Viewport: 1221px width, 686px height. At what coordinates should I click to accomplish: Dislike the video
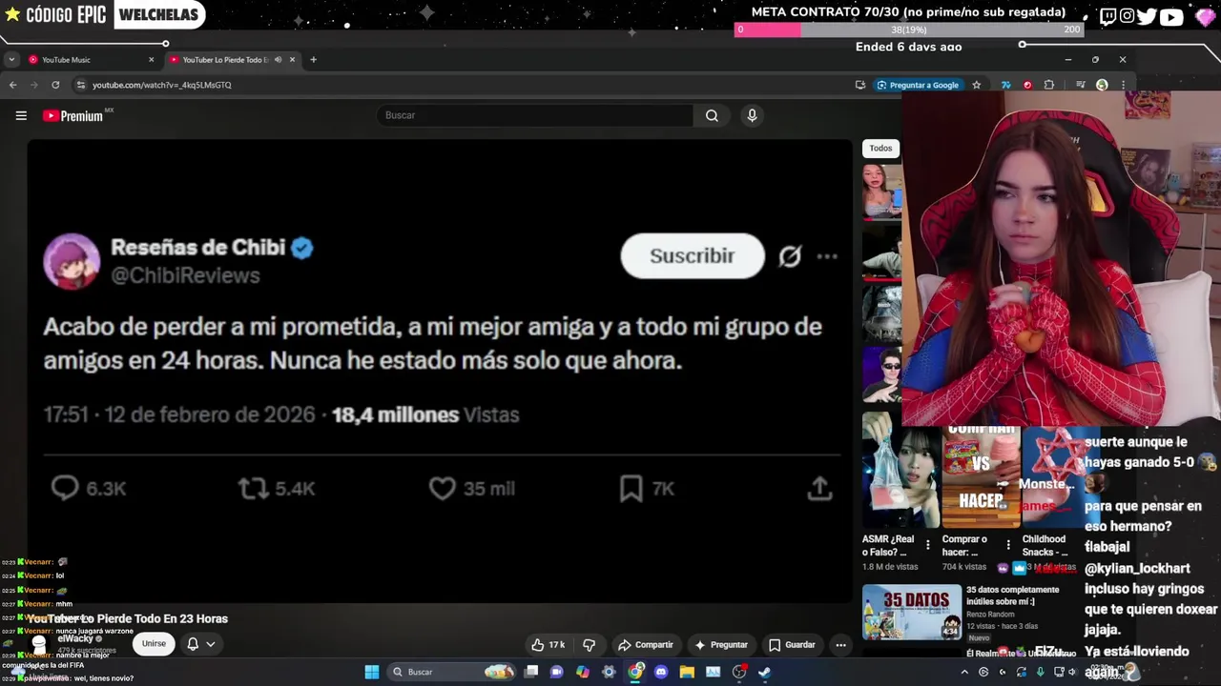[x=589, y=645]
